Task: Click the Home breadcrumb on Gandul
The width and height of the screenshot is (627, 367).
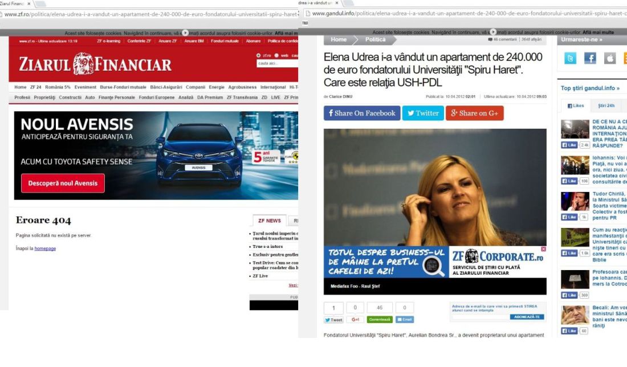Action: pyautogui.click(x=339, y=39)
